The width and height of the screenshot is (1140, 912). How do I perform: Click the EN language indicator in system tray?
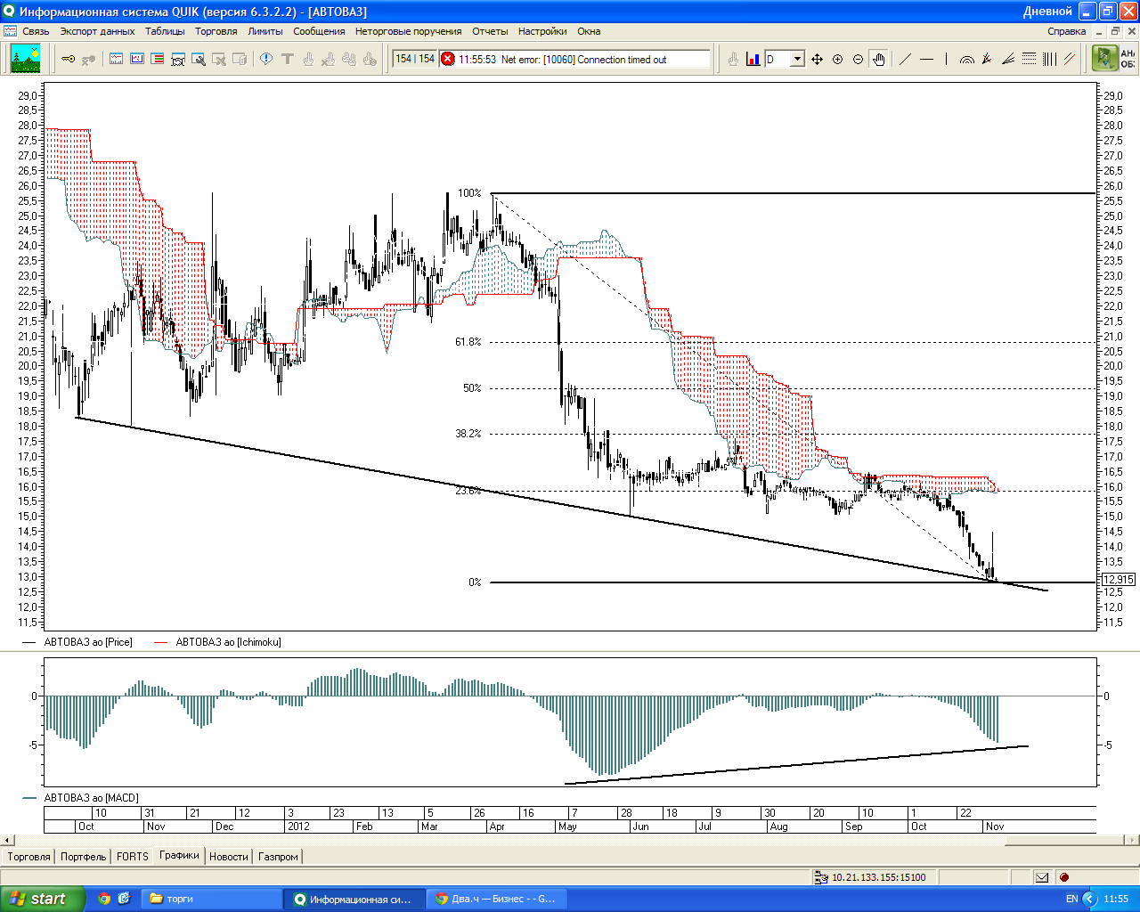[x=1071, y=899]
